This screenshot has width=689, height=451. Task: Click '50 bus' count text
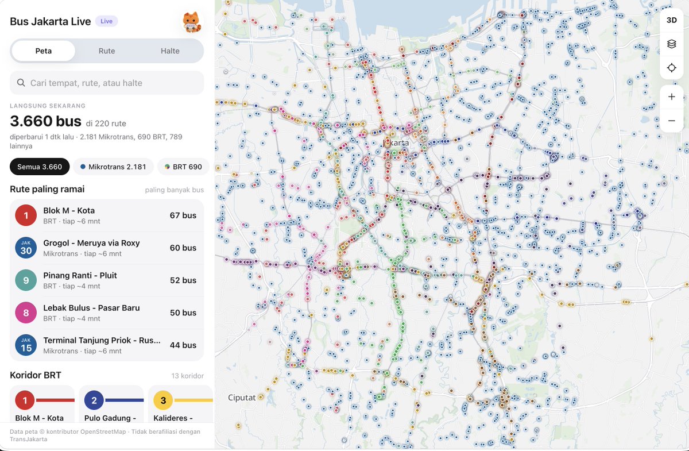coord(183,313)
